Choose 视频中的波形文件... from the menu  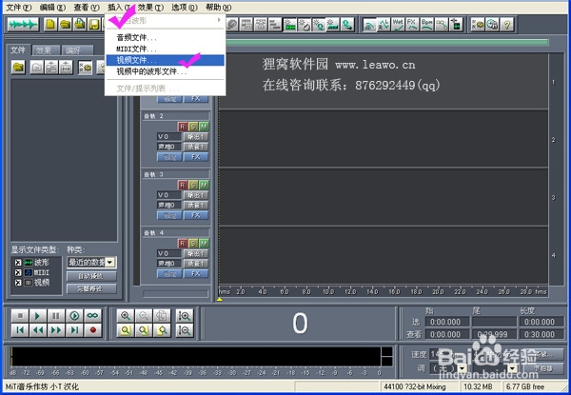pos(165,71)
